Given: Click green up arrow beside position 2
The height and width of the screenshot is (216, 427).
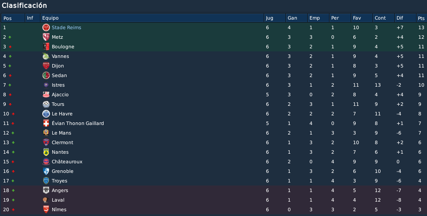Looking at the screenshot, I should pos(10,37).
